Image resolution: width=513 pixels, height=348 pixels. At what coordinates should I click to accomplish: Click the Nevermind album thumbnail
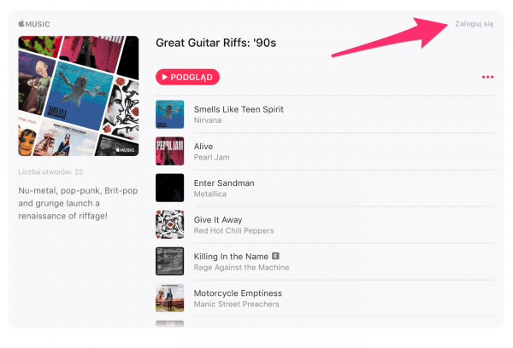coord(169,114)
